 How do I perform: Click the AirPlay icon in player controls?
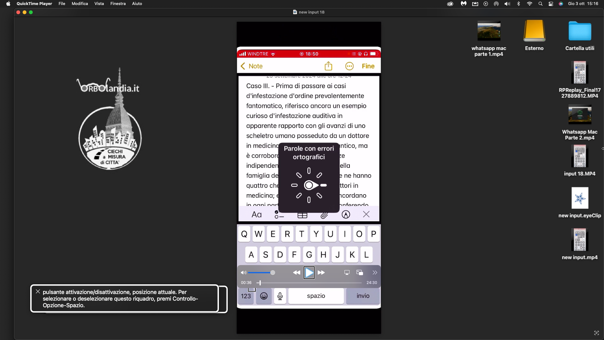point(347,273)
